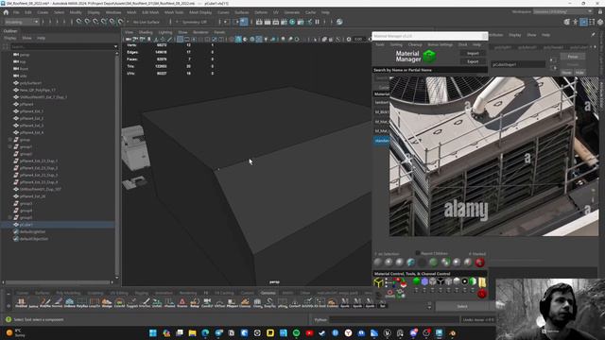Image resolution: width=605 pixels, height=340 pixels.
Task: Click the Image Plane icon in viewport toolbar
Action: [156, 39]
